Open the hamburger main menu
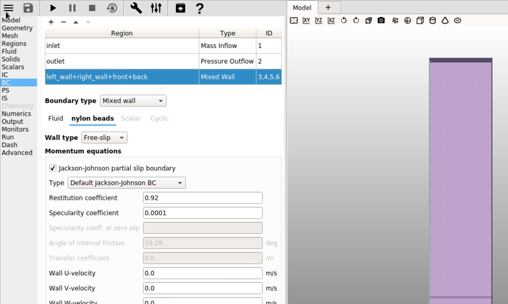The image size is (508, 304). (8, 8)
